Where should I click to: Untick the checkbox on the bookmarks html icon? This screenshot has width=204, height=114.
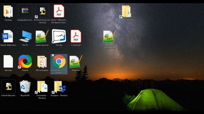(x=53, y=55)
